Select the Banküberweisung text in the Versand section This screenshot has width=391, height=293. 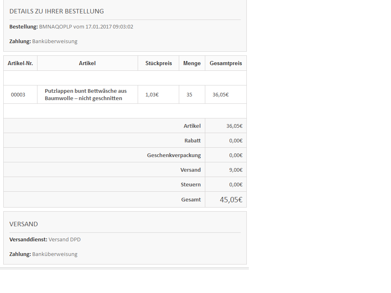[x=55, y=254]
